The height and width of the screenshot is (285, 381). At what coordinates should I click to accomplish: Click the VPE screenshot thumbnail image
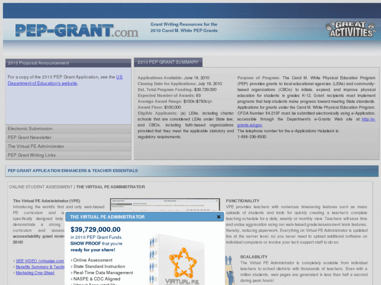coord(165,205)
